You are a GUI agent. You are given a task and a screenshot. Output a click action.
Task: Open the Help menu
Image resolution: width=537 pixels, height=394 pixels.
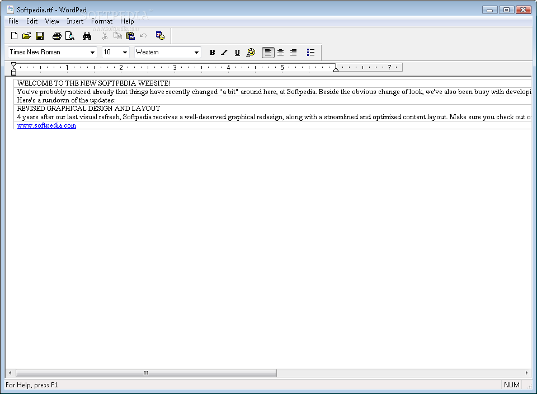127,21
